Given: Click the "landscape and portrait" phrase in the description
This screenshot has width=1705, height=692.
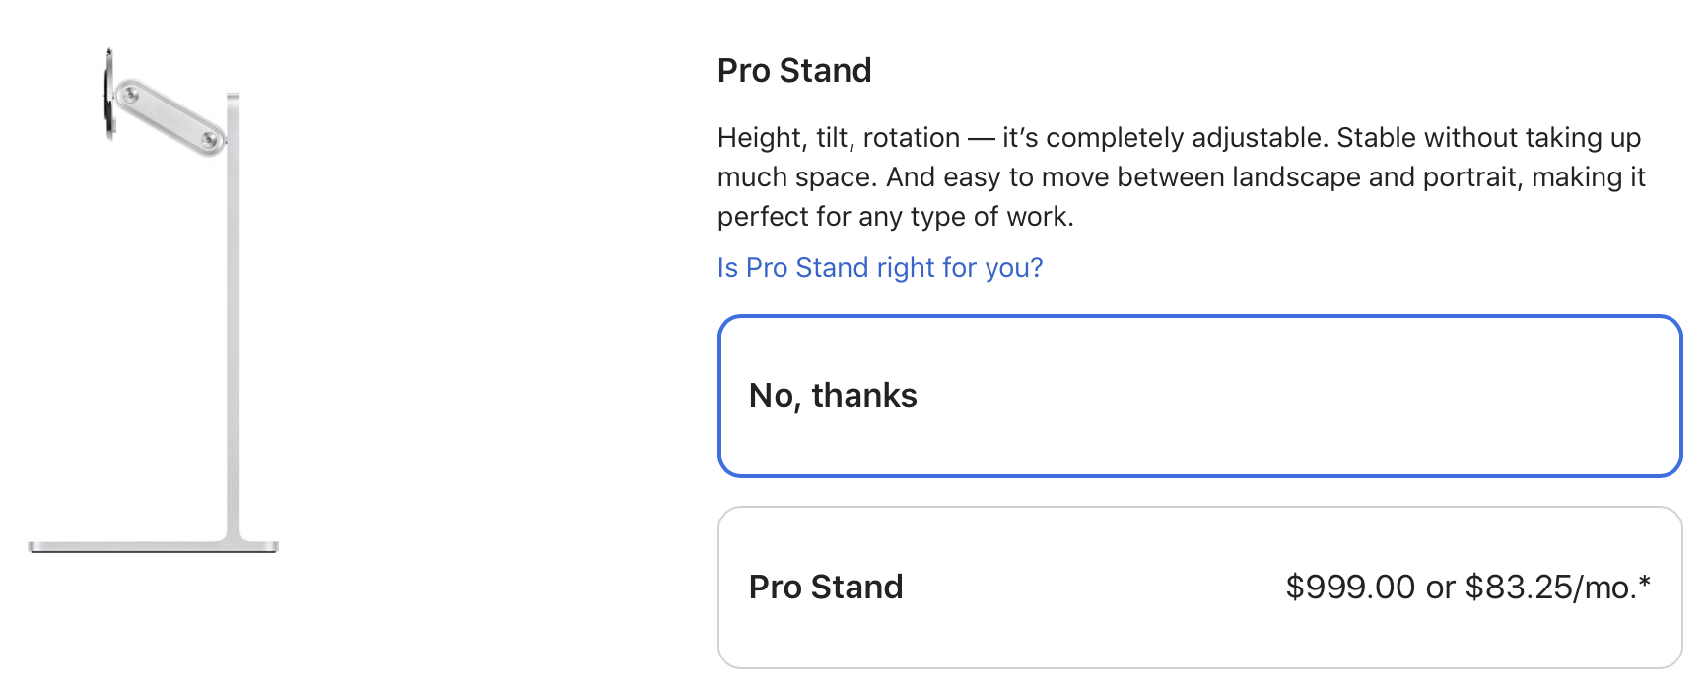Looking at the screenshot, I should pyautogui.click(x=1373, y=177).
